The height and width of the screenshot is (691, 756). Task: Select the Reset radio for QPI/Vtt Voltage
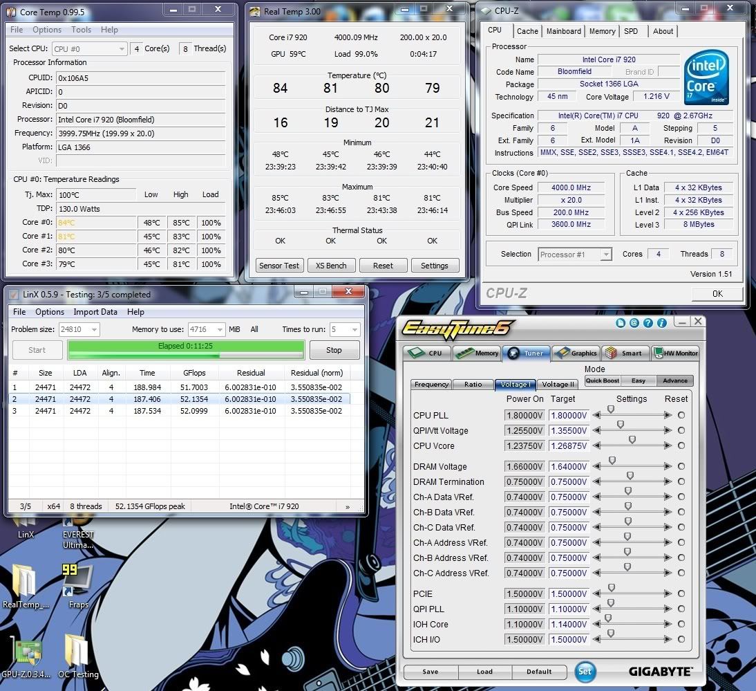[681, 430]
